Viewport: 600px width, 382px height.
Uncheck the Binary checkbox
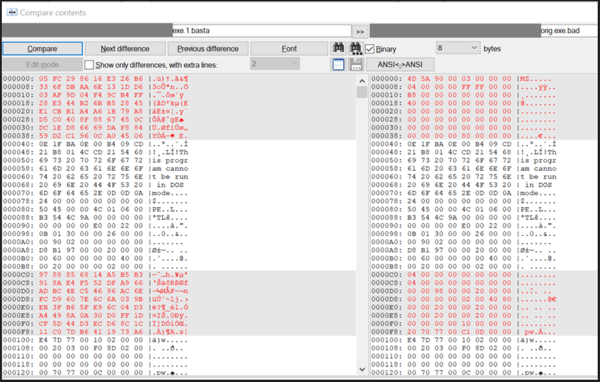point(370,48)
